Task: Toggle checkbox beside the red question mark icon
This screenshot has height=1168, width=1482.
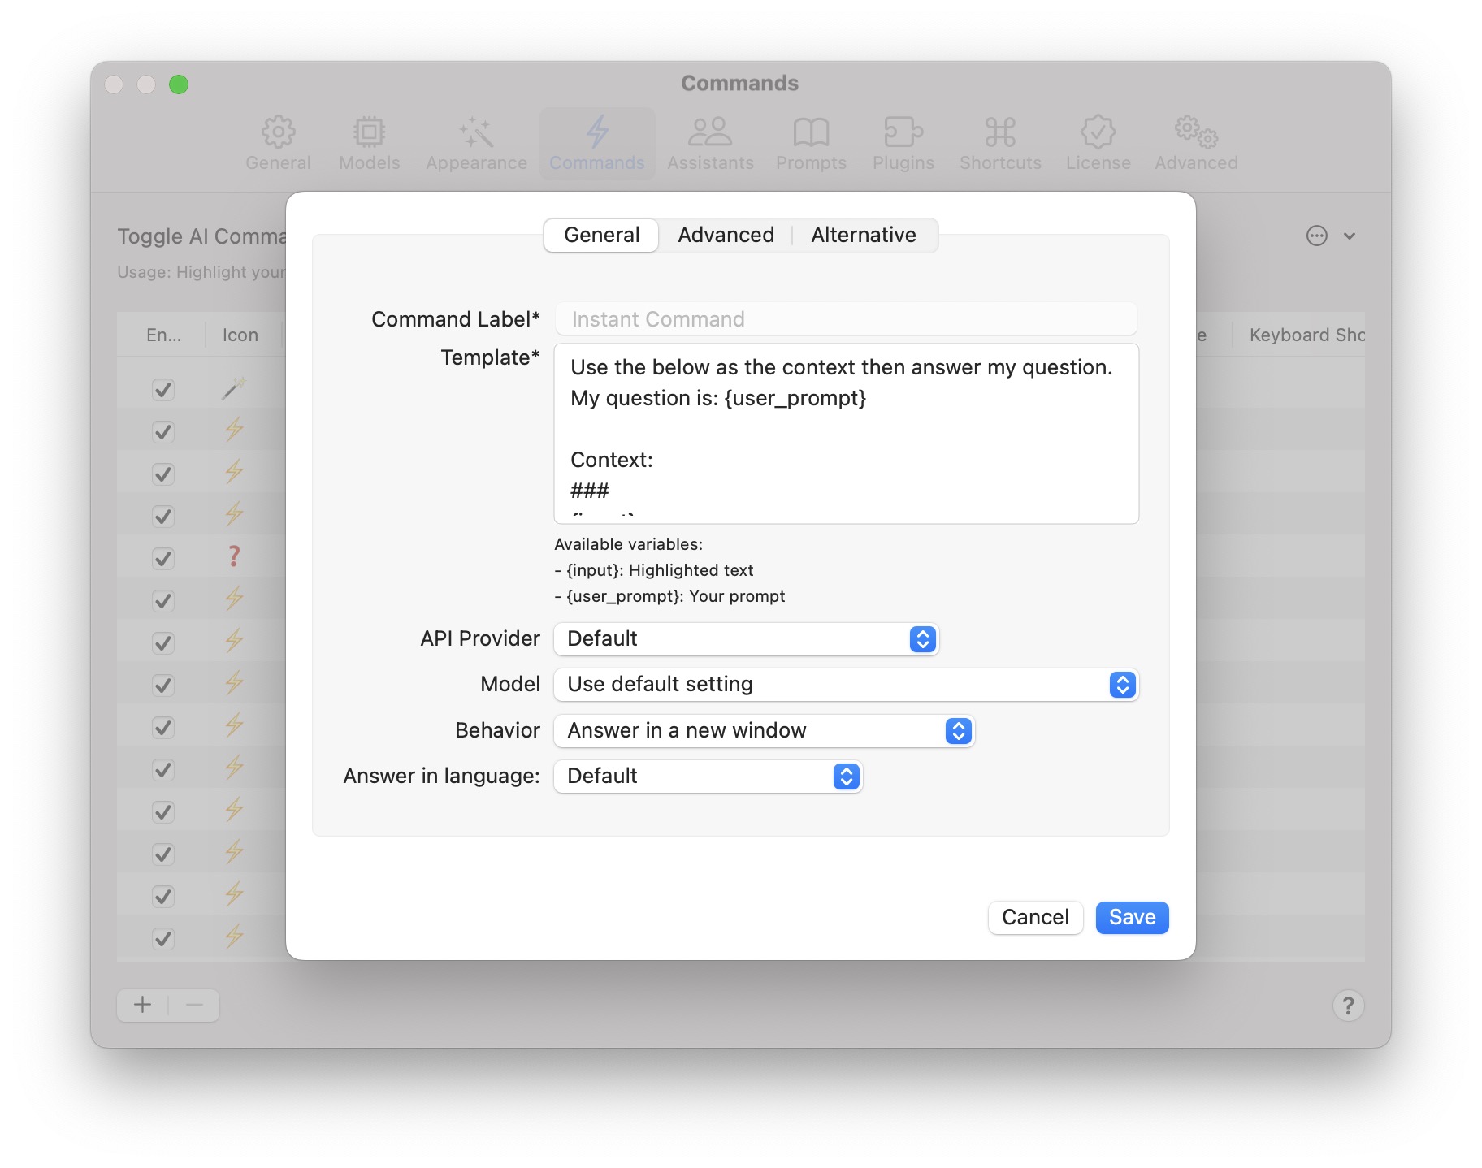Action: 163,559
